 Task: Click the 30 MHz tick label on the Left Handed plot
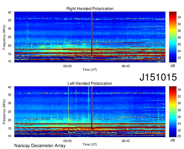tap(9, 103)
